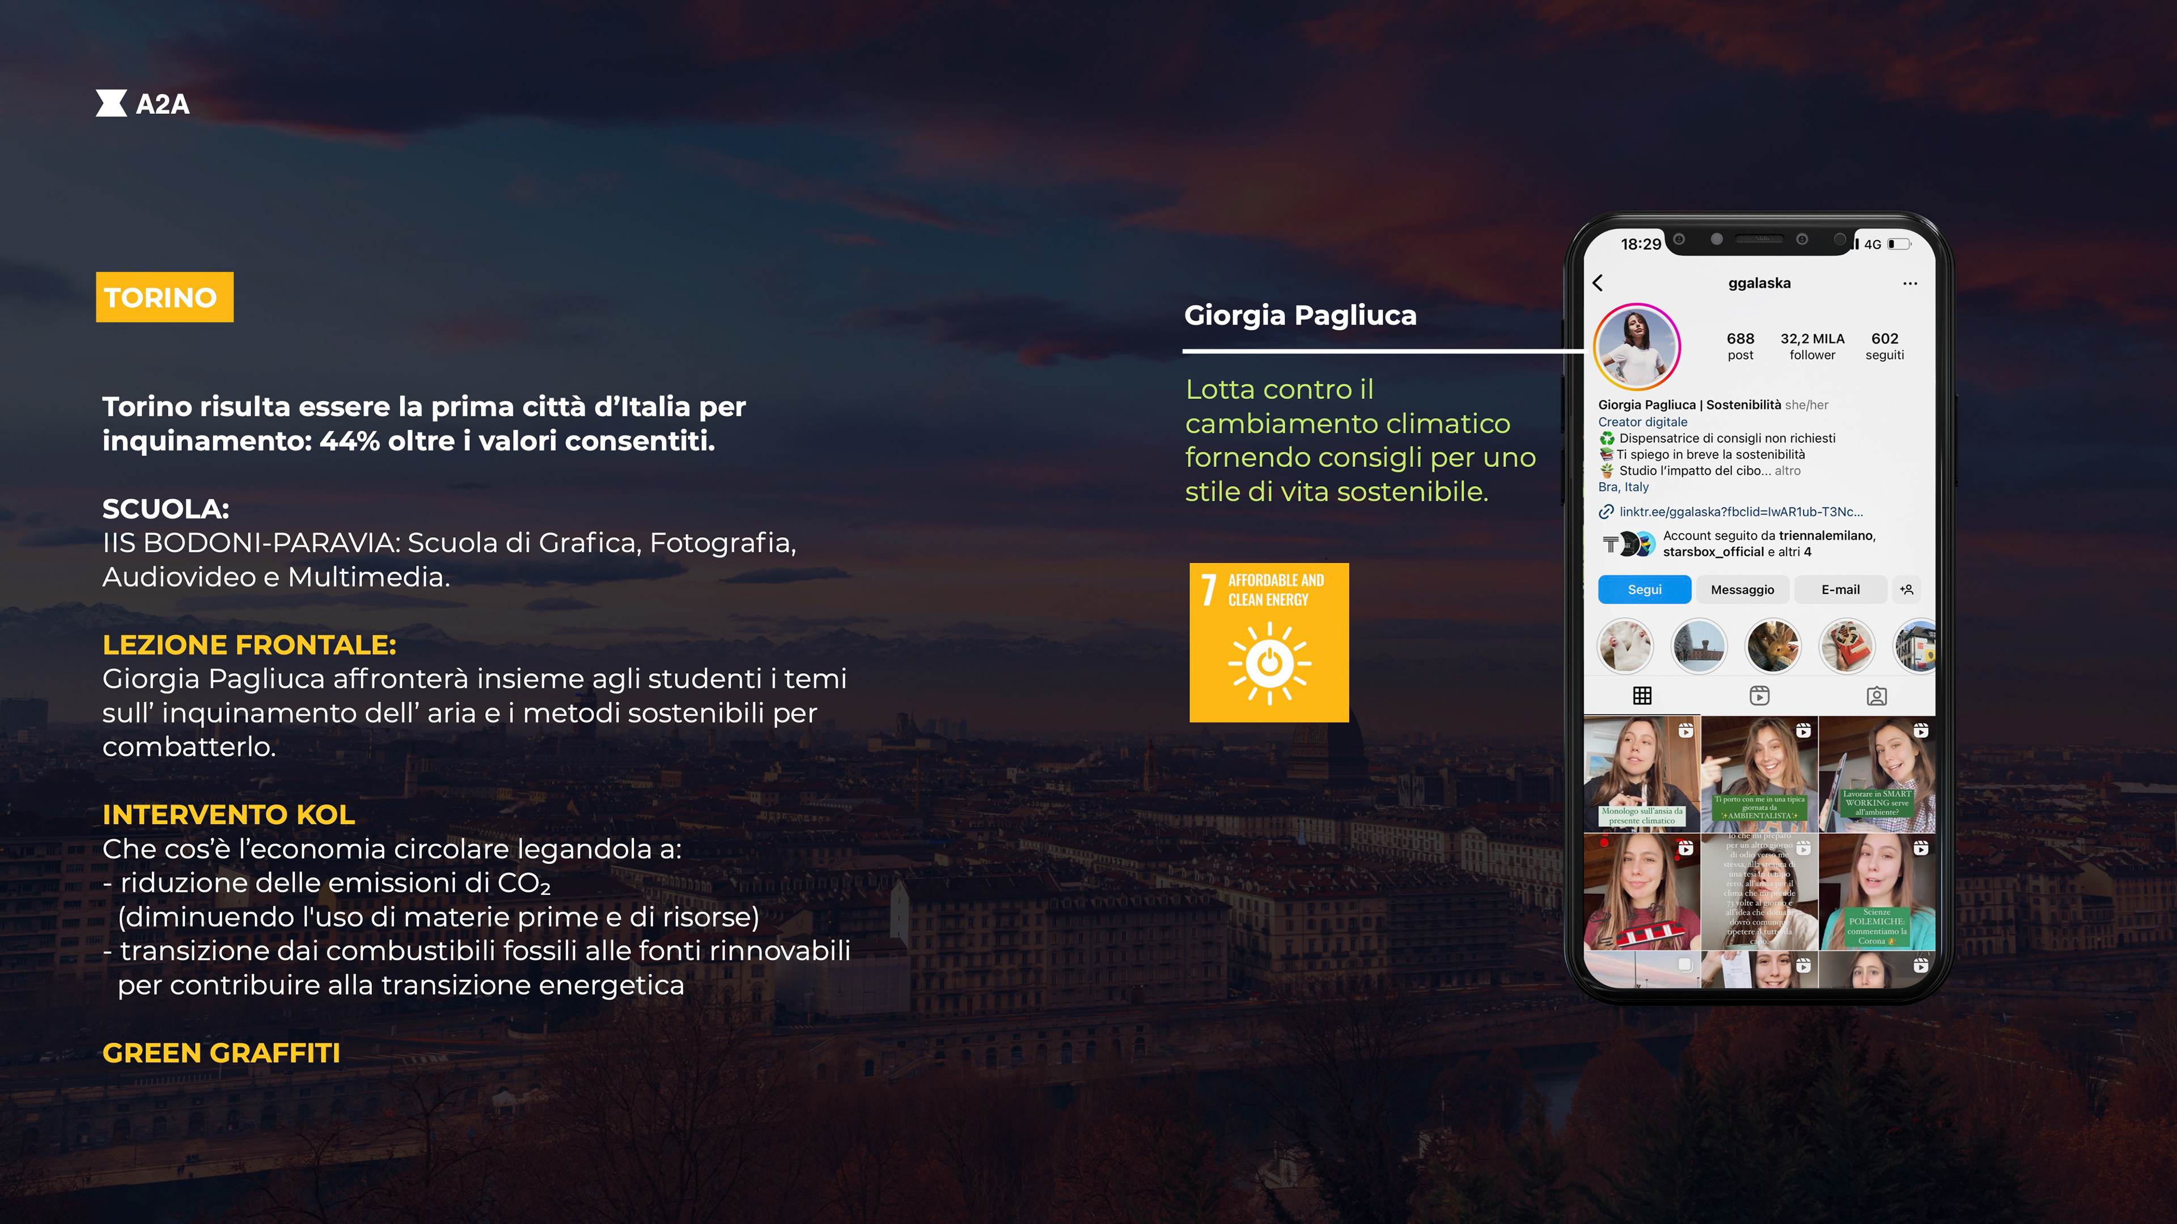This screenshot has height=1224, width=2177.
Task: Open the squirrel story highlight
Action: point(1773,646)
